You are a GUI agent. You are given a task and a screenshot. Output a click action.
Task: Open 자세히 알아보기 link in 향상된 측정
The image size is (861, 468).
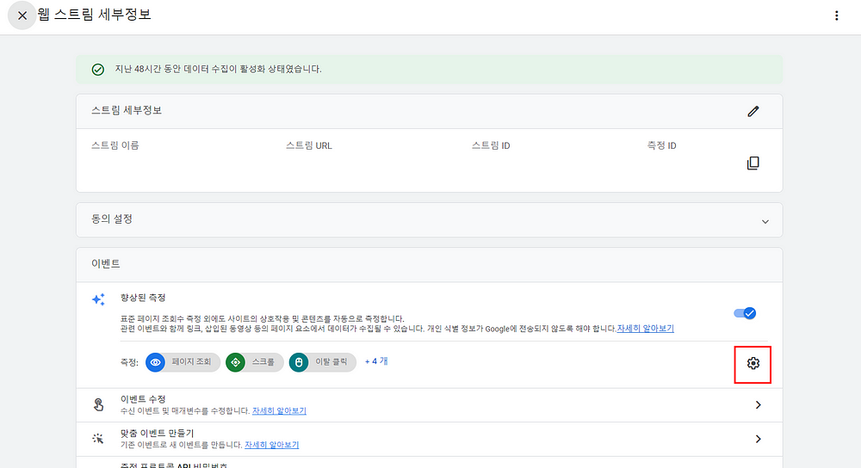[x=645, y=328]
